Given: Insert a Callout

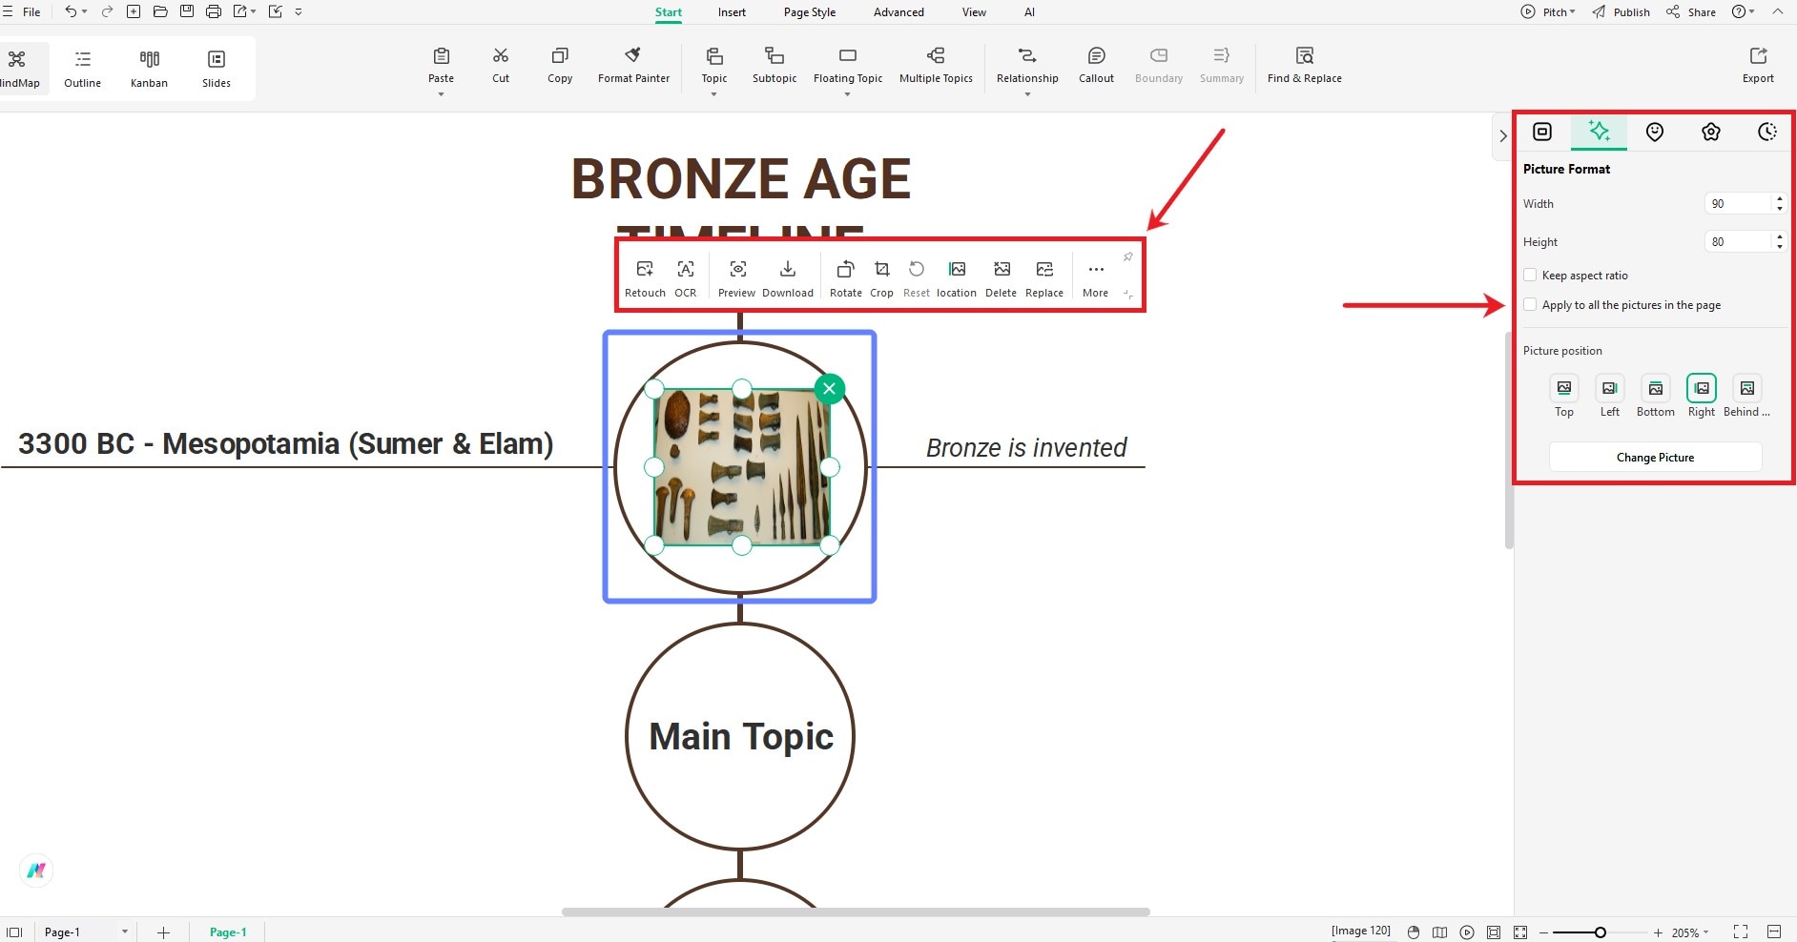Looking at the screenshot, I should (x=1097, y=65).
